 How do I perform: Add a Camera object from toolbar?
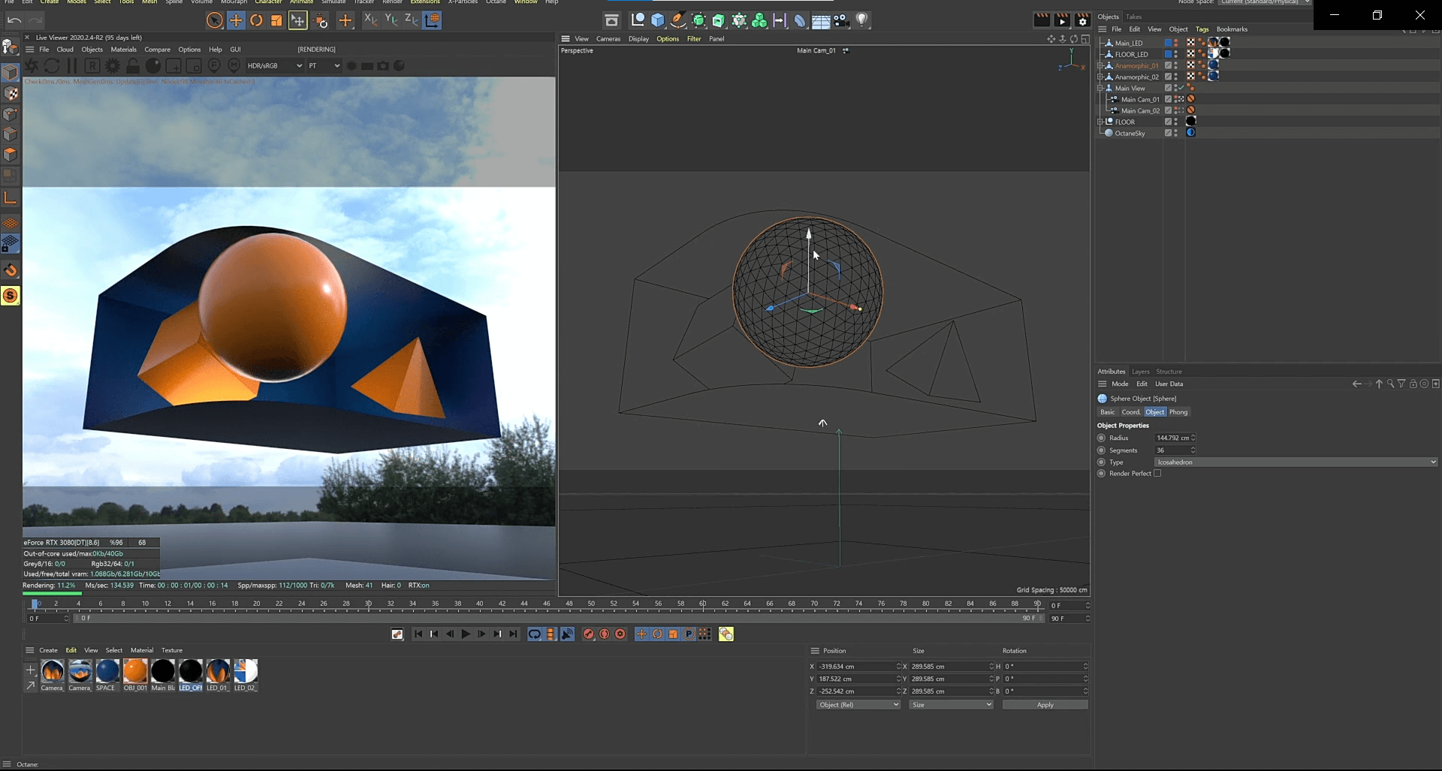[841, 20]
